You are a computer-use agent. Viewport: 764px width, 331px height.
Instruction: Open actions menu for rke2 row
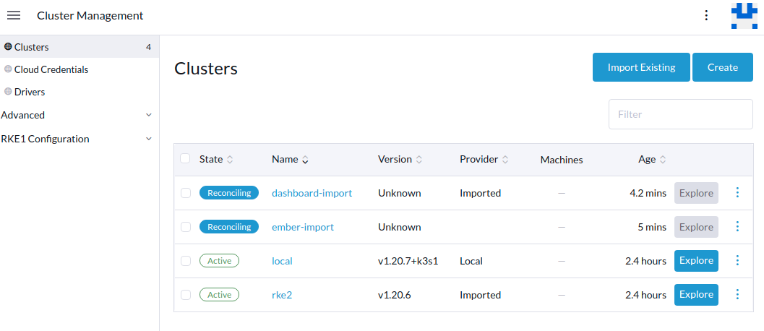tap(737, 294)
